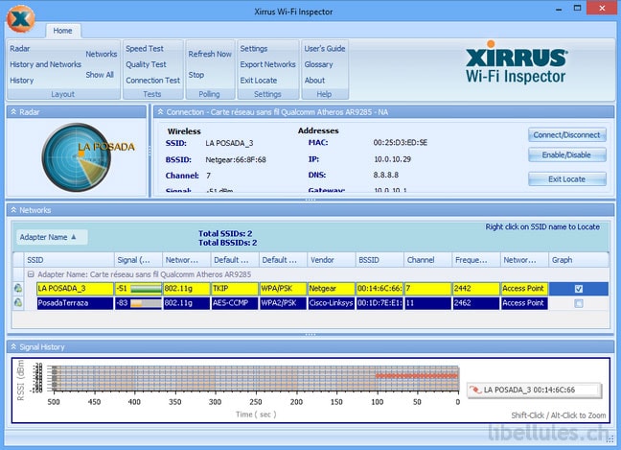Uncheck Graph checkbox for LA POSADA_3

click(x=578, y=289)
